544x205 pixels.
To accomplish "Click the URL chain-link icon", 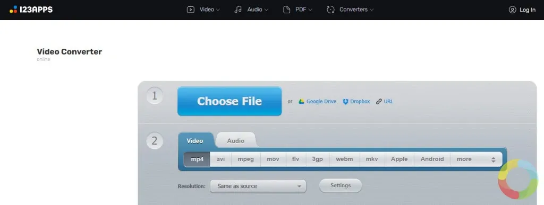I will pyautogui.click(x=379, y=101).
